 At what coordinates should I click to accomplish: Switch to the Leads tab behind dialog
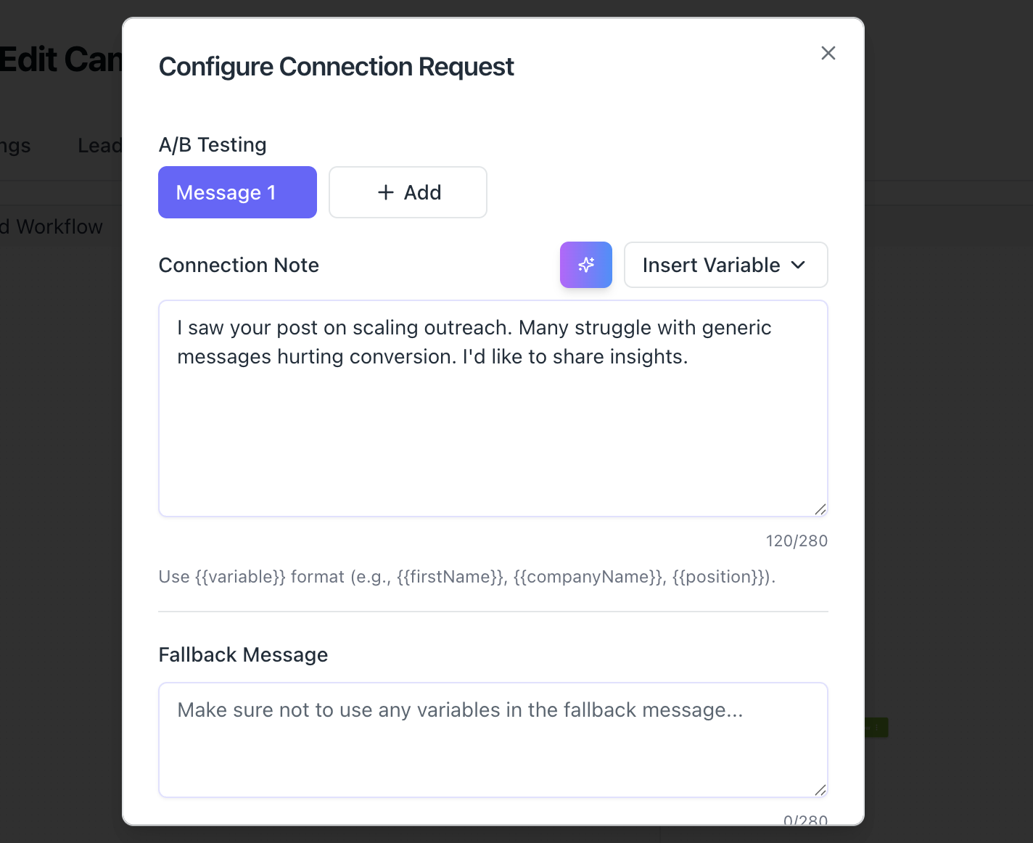point(99,146)
